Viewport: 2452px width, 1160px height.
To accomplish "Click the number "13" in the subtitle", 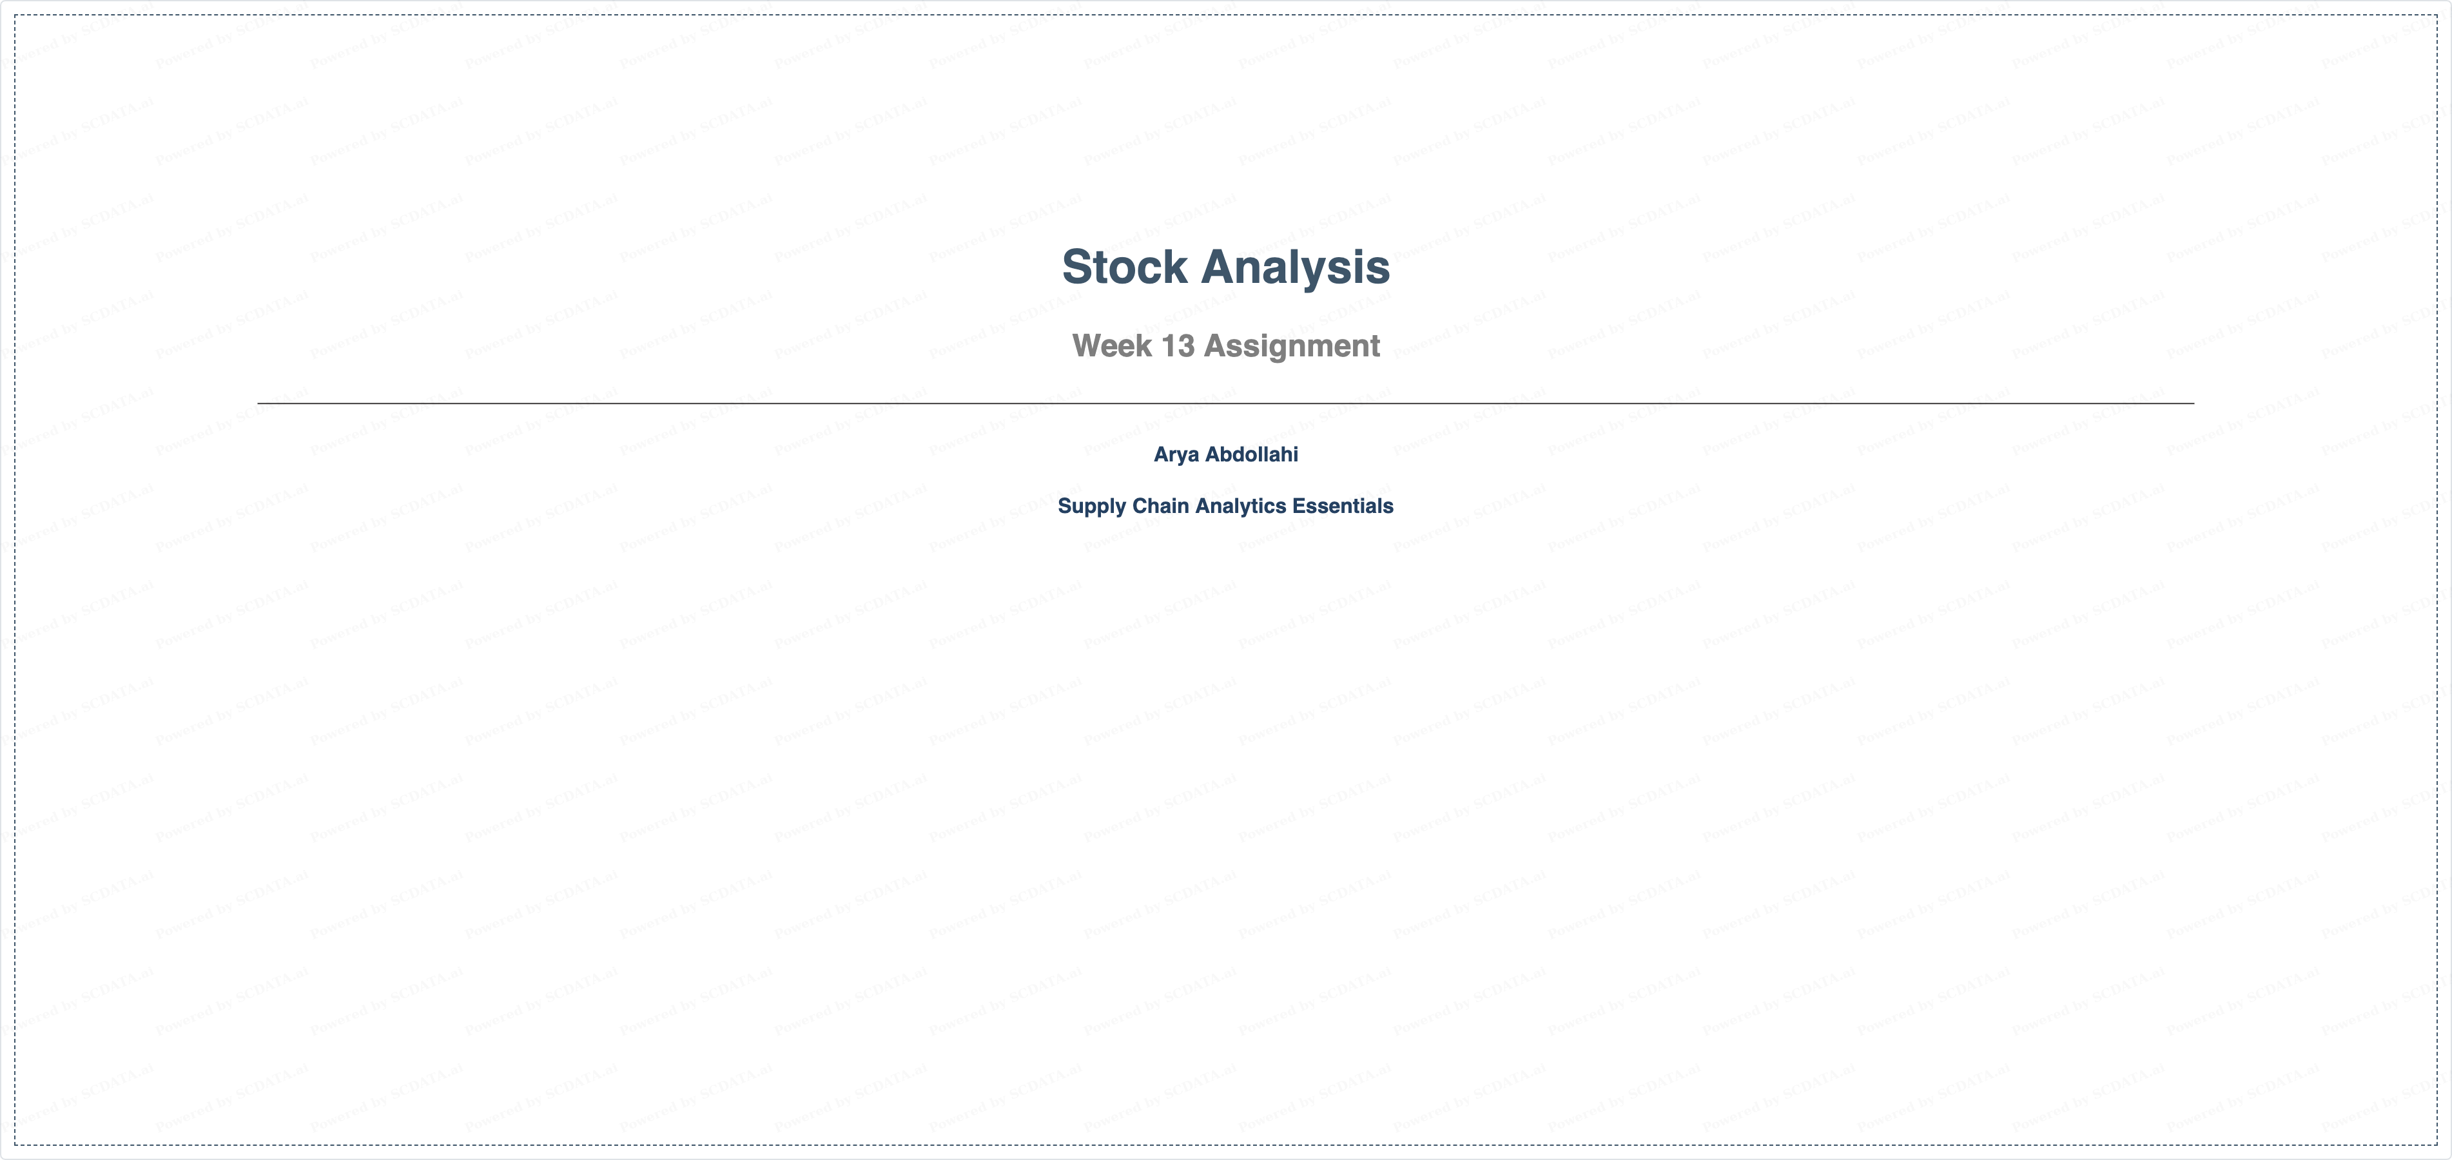I will 1178,345.
